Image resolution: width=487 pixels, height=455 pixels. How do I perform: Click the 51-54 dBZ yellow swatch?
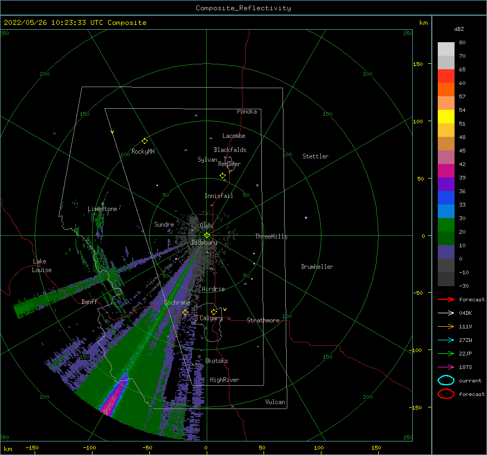click(446, 117)
